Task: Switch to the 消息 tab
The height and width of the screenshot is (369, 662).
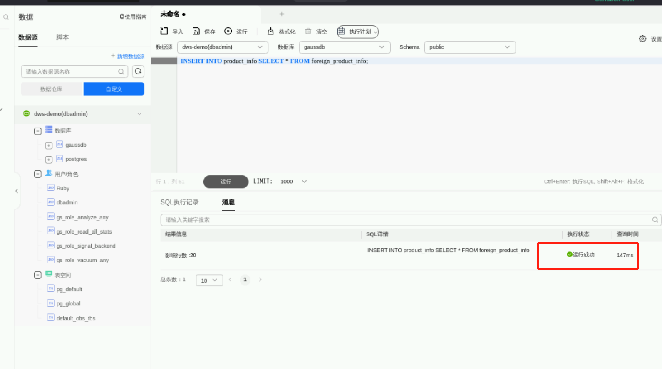Action: (x=228, y=202)
